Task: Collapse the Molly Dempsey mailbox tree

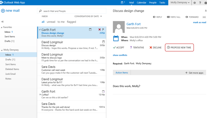Action: [2, 50]
